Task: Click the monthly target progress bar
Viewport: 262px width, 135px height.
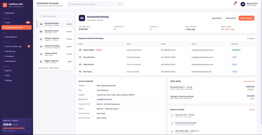Action: tap(16, 128)
